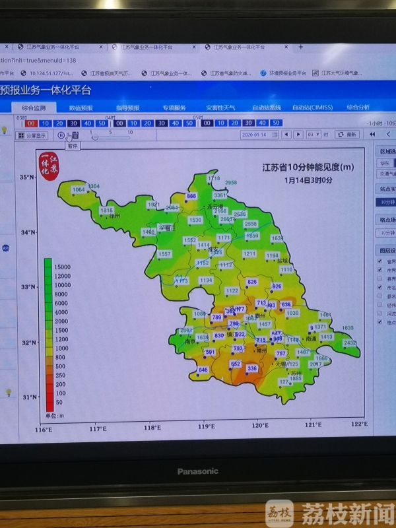Click the playback speed slider handle
Screen dimensions: 396x528
coord(96,137)
